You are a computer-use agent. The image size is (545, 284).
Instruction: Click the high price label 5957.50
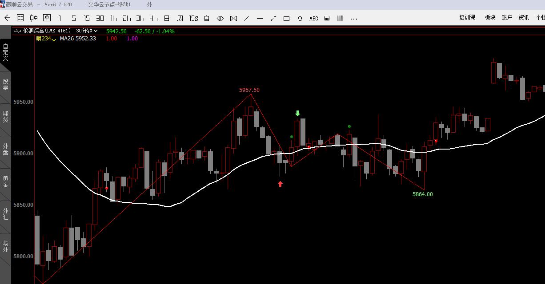coord(249,90)
